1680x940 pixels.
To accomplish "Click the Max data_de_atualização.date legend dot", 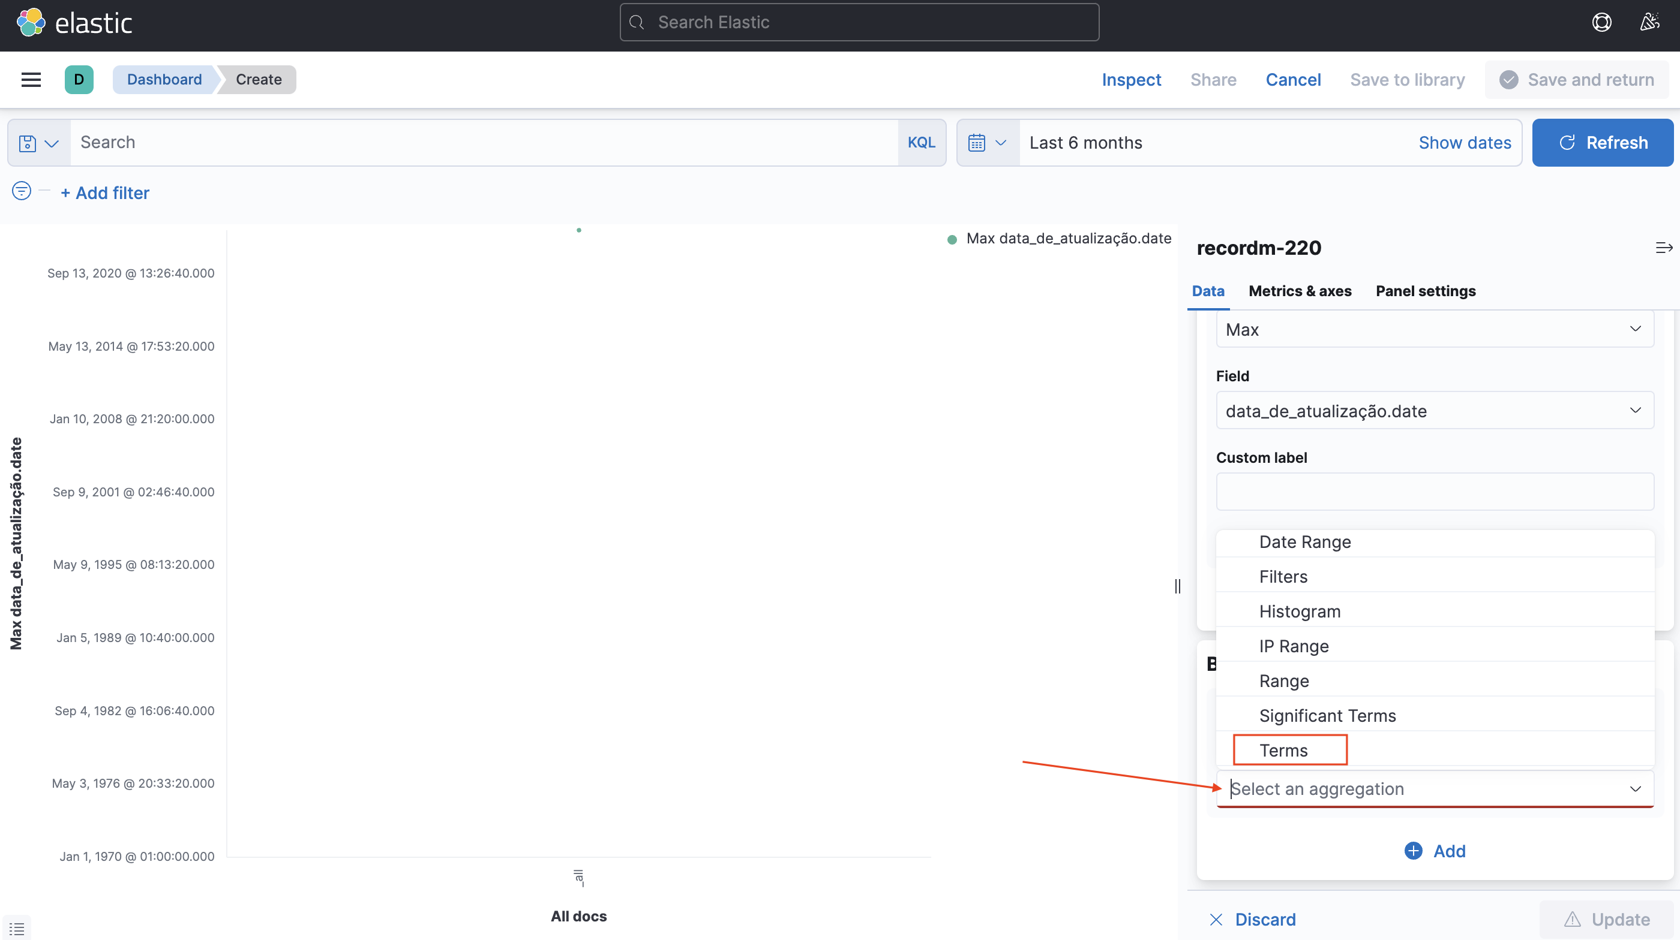I will tap(952, 239).
